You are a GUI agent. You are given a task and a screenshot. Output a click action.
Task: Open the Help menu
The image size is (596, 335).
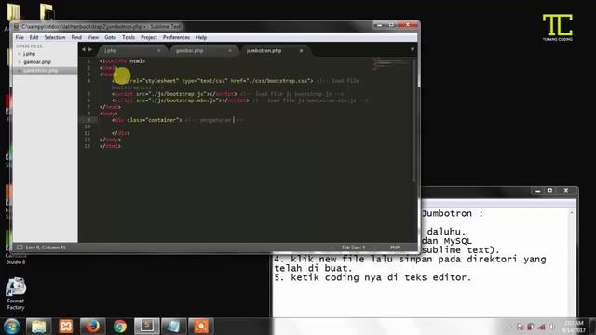pyautogui.click(x=201, y=37)
